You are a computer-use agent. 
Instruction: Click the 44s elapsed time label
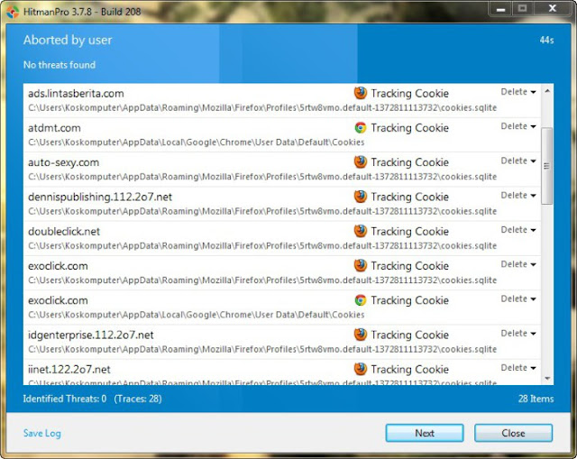[x=547, y=40]
